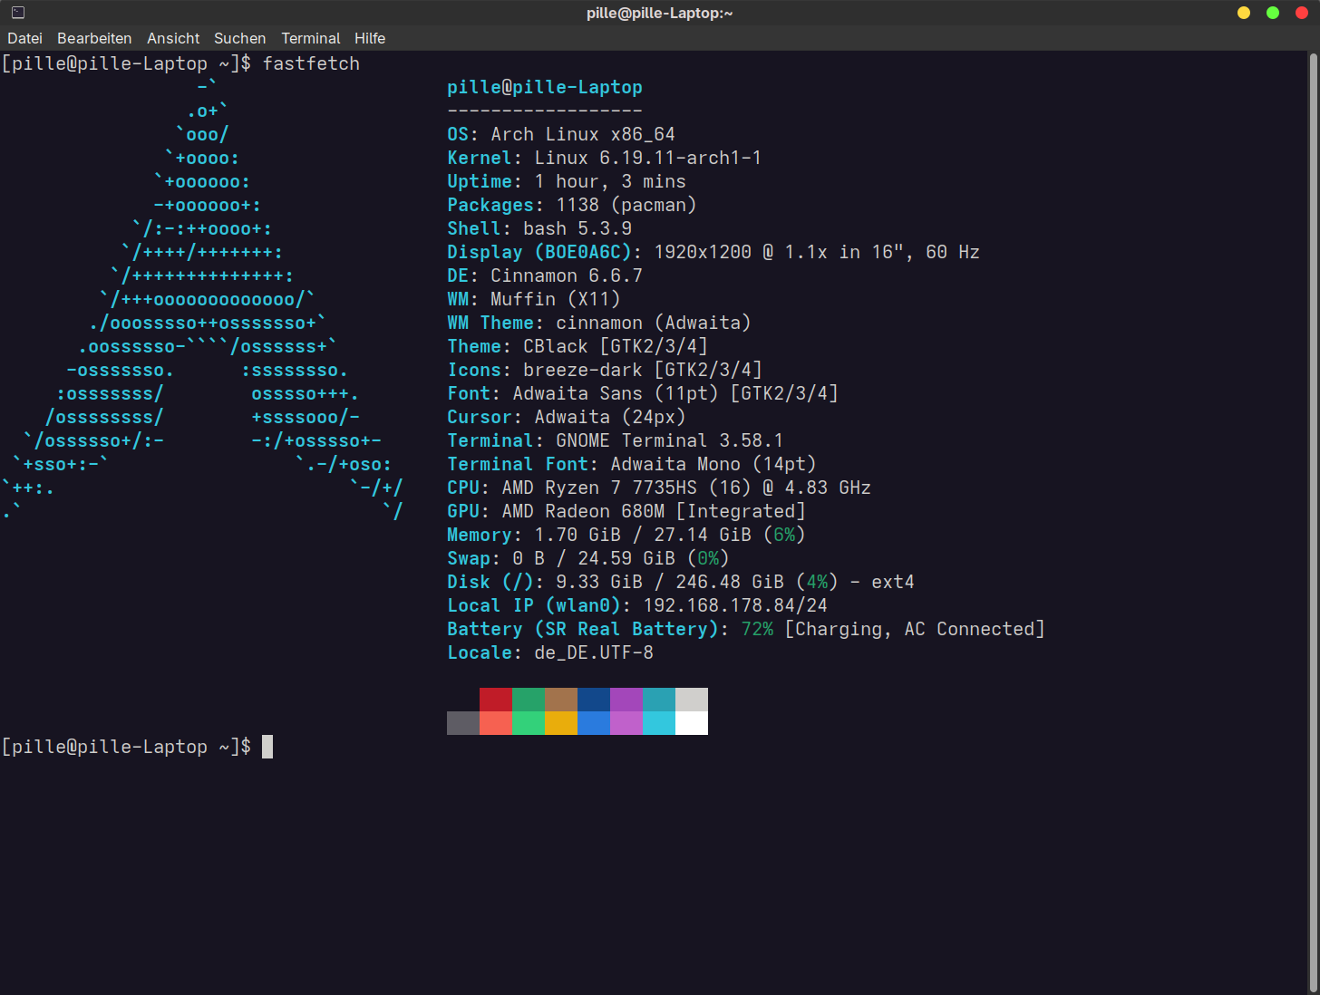Click the red color block in palette
1320x995 pixels.
click(496, 700)
